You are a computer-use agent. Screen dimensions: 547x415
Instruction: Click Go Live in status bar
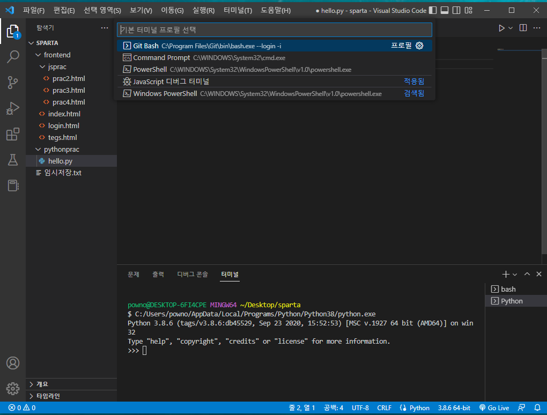tap(494, 407)
